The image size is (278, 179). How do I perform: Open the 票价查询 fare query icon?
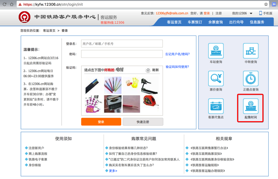point(216,78)
